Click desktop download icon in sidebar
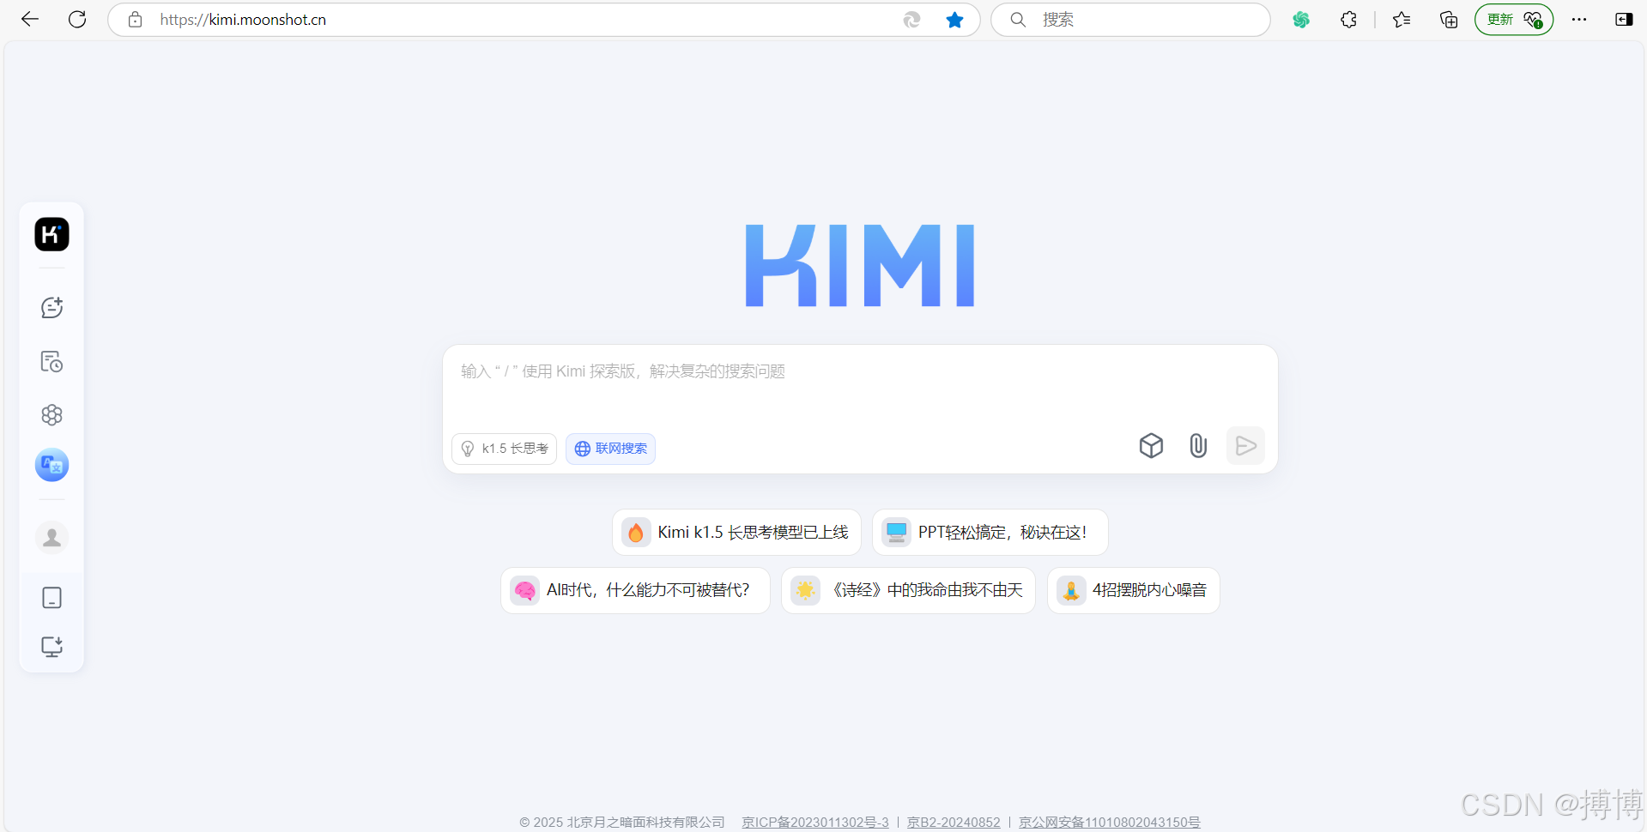The width and height of the screenshot is (1647, 832). click(x=51, y=647)
